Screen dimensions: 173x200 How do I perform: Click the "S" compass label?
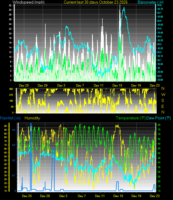tap(163, 100)
